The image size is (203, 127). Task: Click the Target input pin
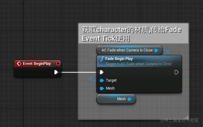pyautogui.click(x=102, y=80)
